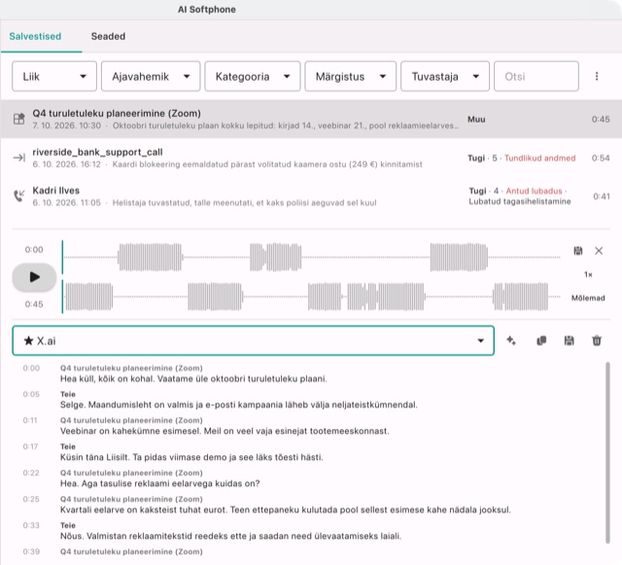Save audio using disk icon above 1x
Screen dimensions: 622x565
coord(578,251)
